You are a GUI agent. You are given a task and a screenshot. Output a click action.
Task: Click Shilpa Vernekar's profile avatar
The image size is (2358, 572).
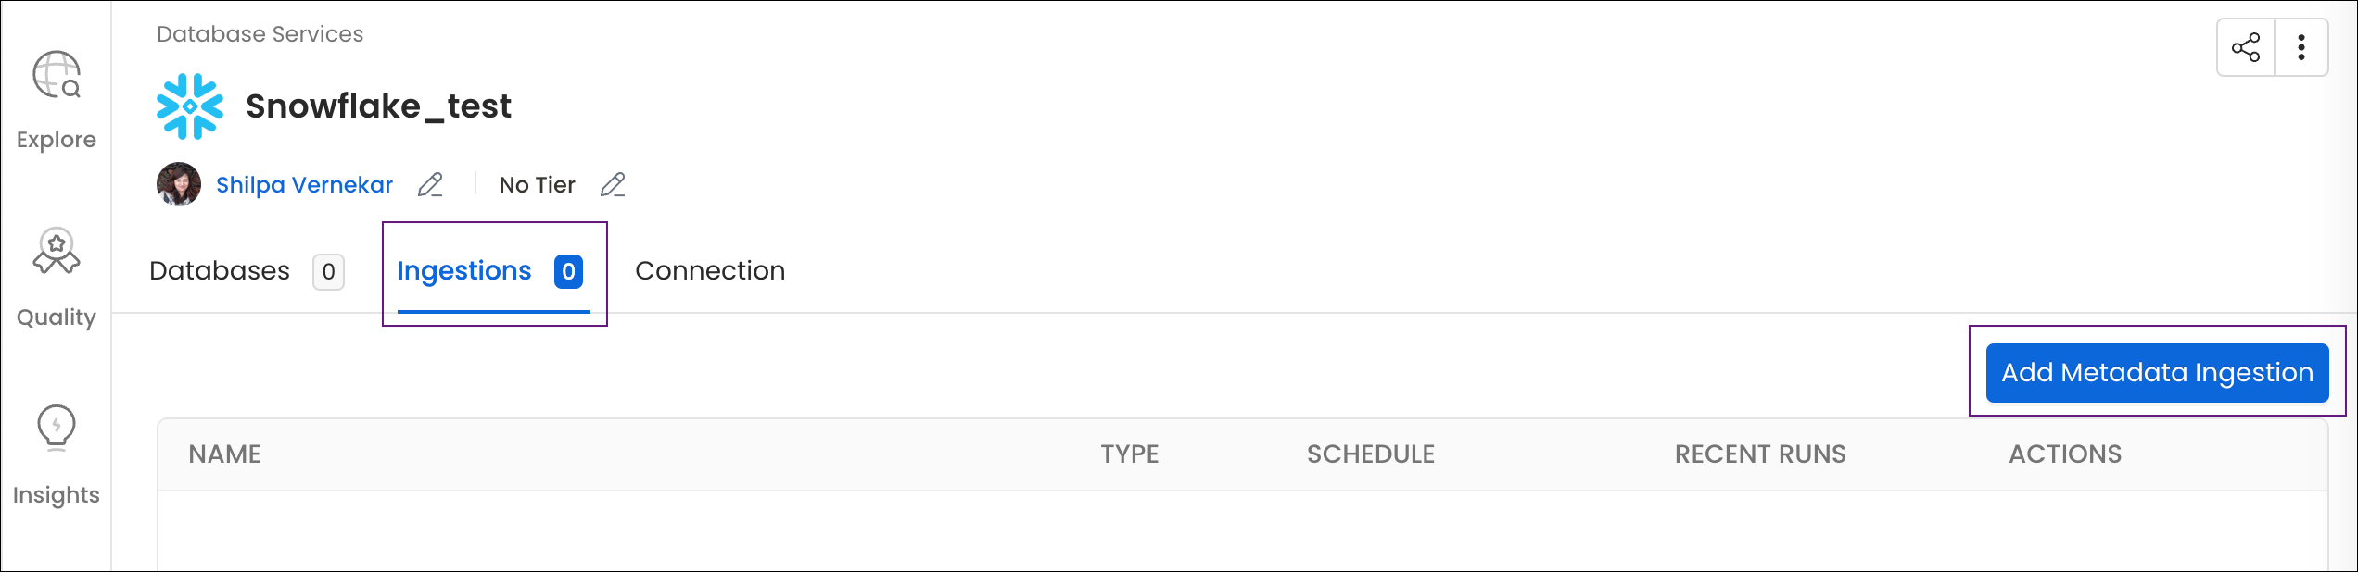(x=177, y=183)
